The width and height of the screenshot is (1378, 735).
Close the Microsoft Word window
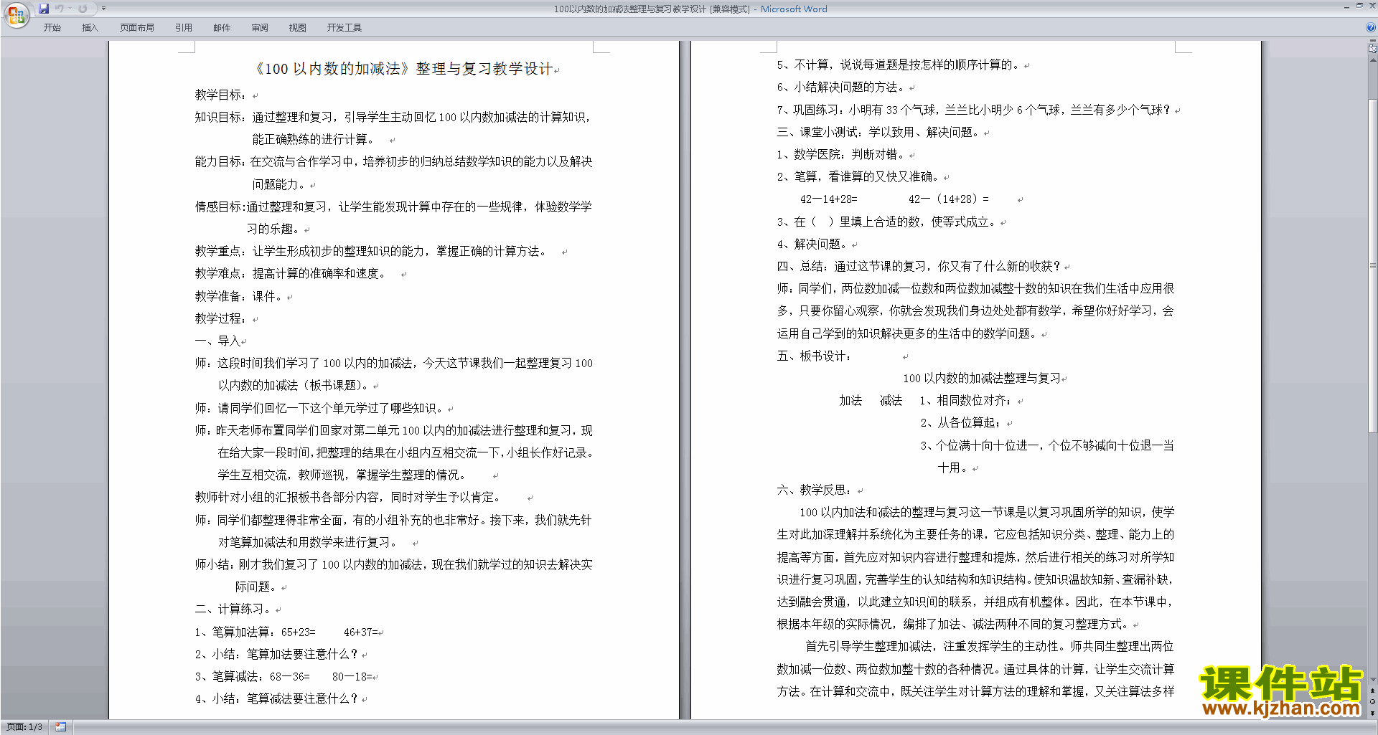point(1372,6)
